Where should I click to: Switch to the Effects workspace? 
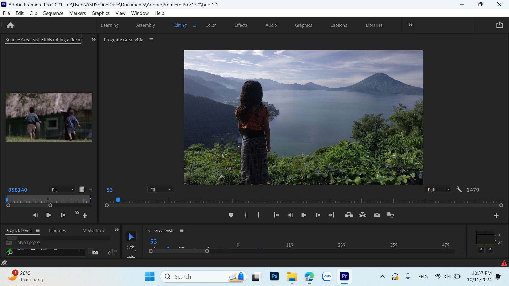coord(241,25)
